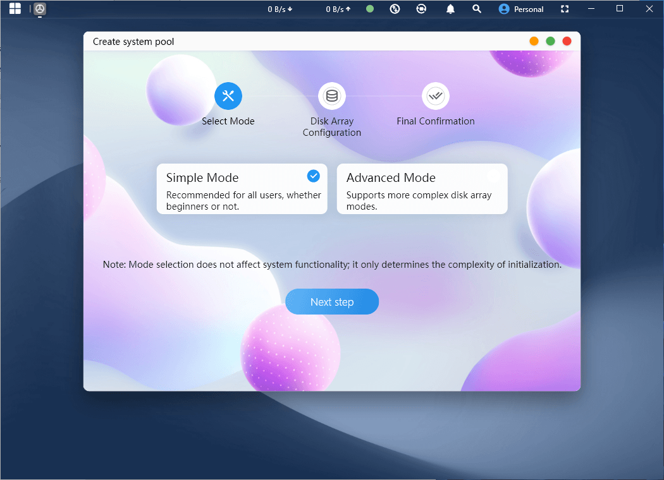664x480 pixels.
Task: Click the Next step button
Action: 332,301
